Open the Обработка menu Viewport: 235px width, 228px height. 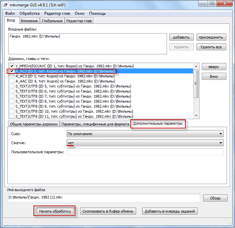(x=30, y=13)
